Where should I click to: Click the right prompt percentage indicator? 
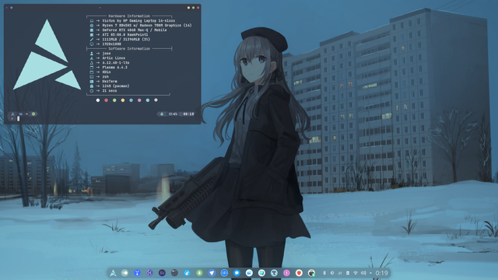pos(173,114)
